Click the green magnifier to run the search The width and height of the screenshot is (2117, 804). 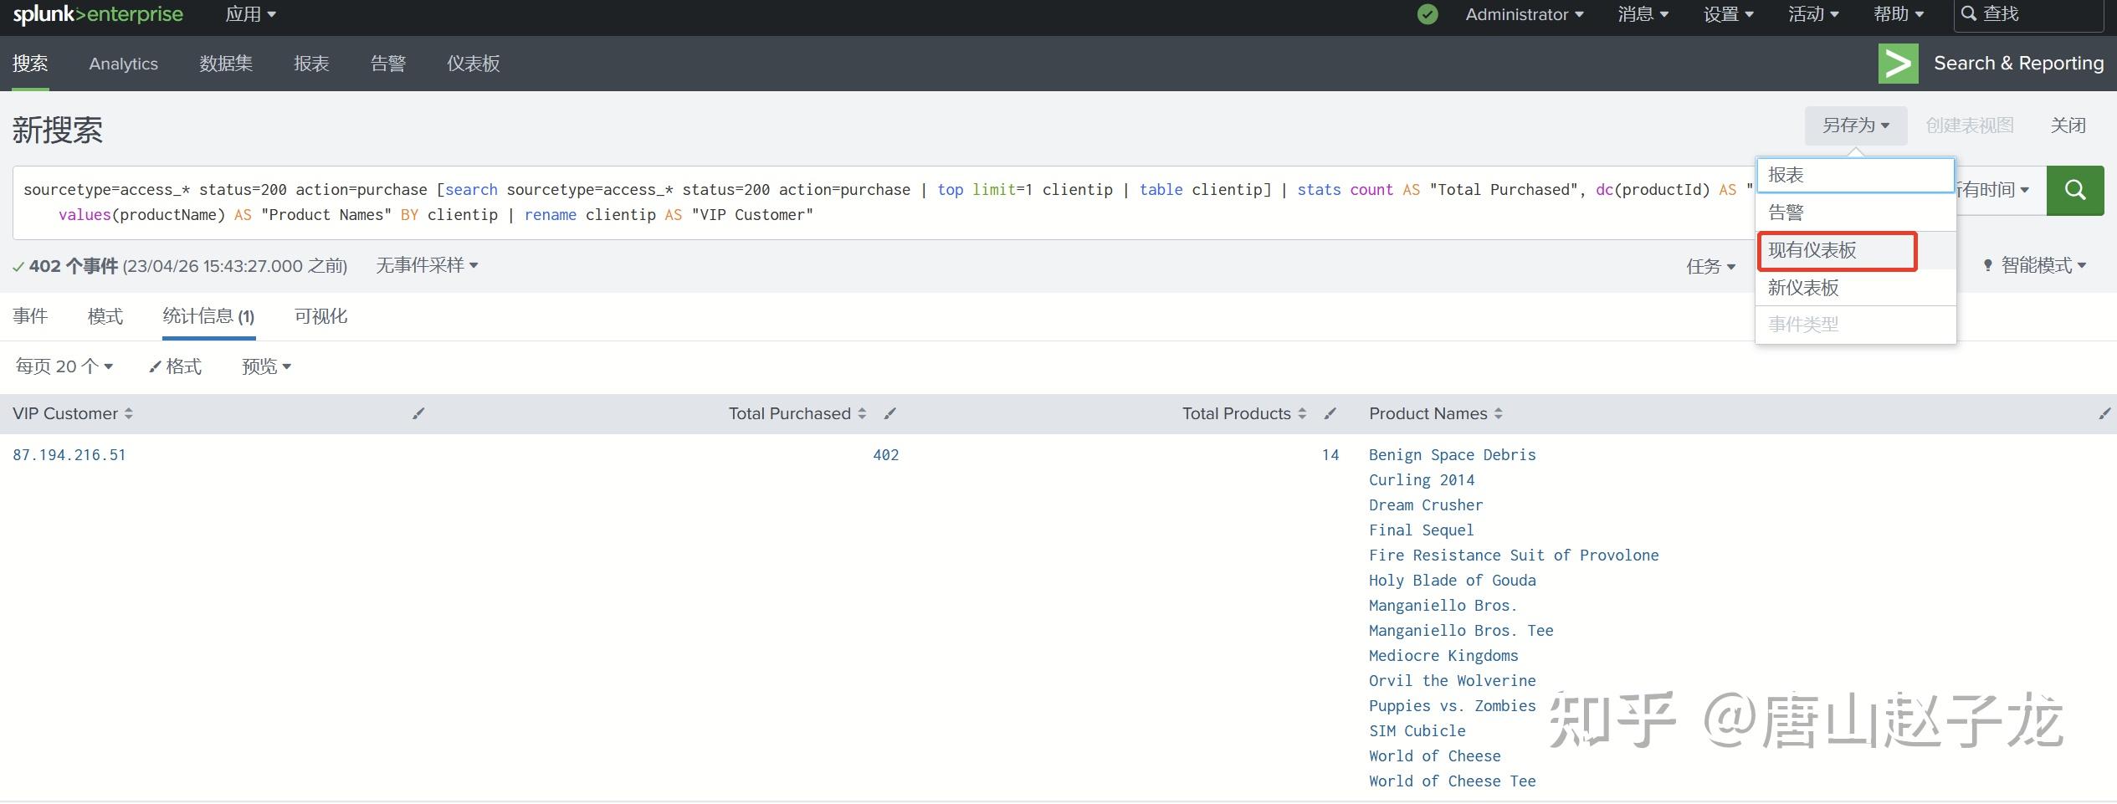[2075, 190]
